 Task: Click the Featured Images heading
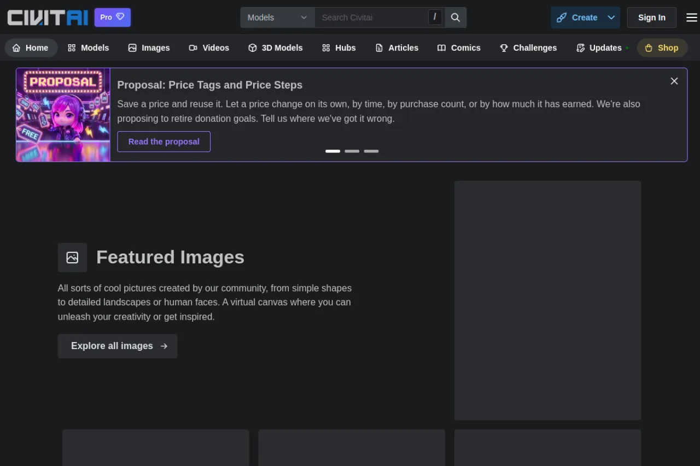tap(170, 257)
